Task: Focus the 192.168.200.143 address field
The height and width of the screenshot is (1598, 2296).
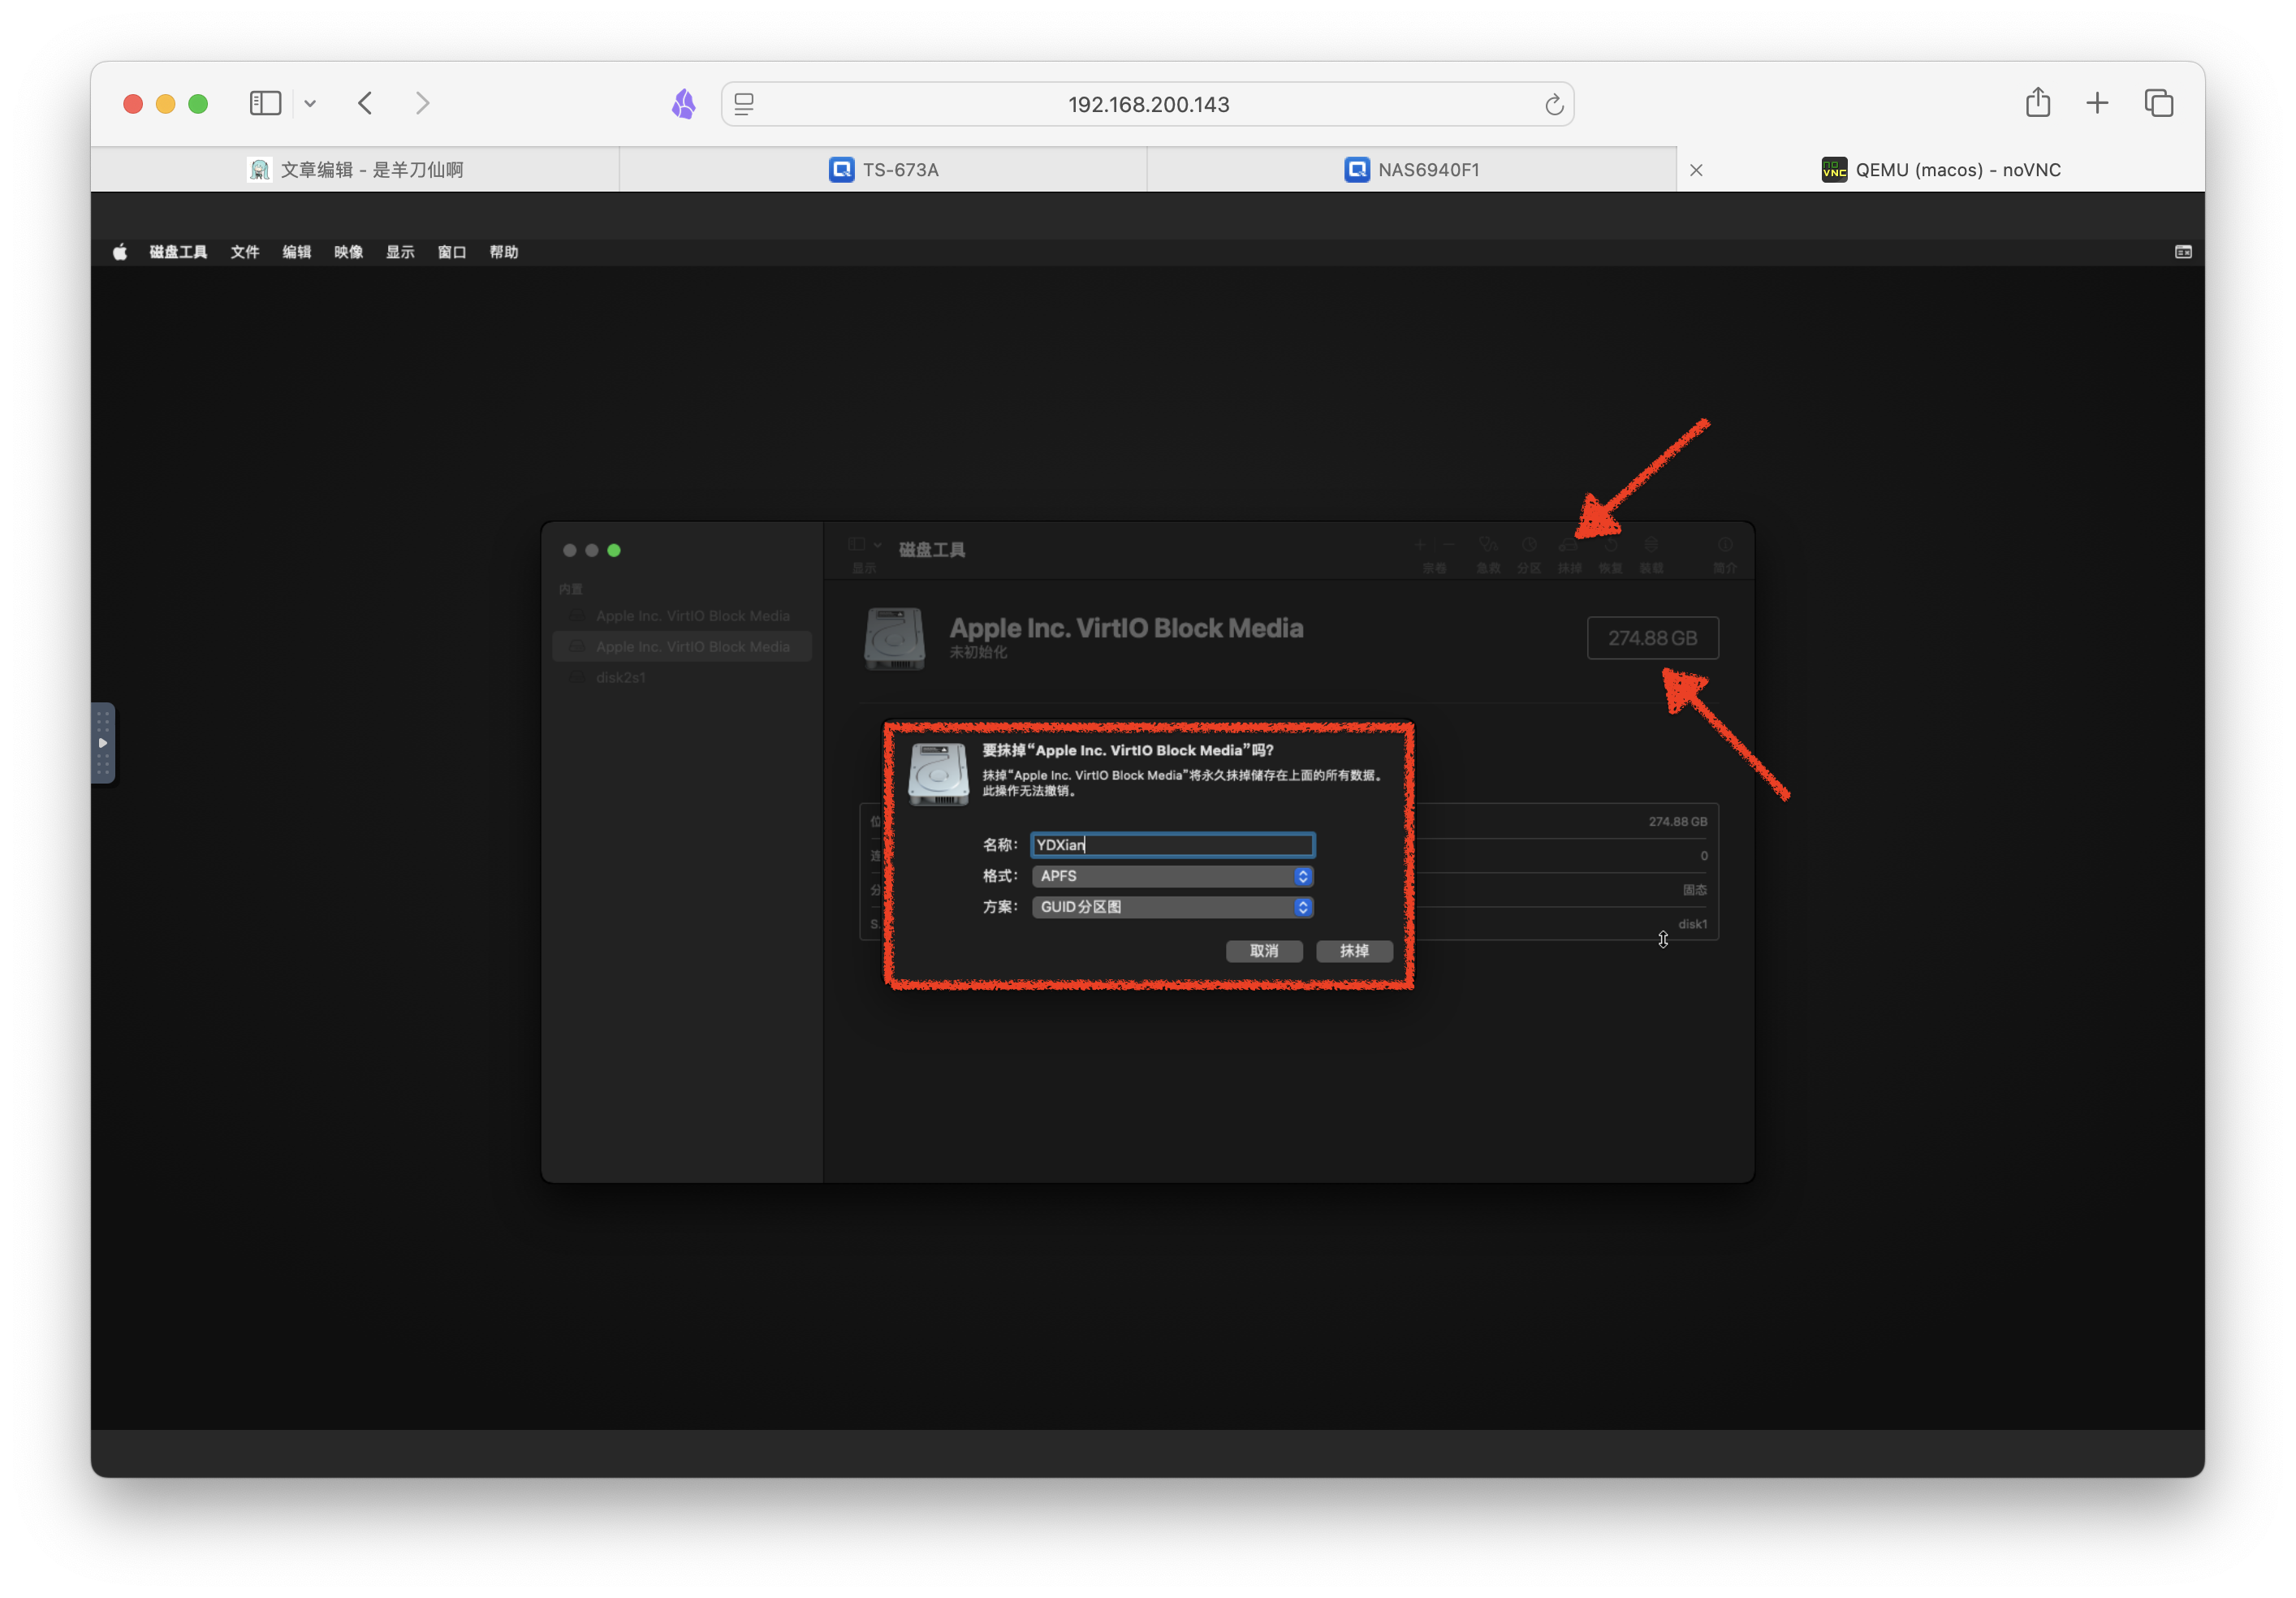Action: point(1148,104)
